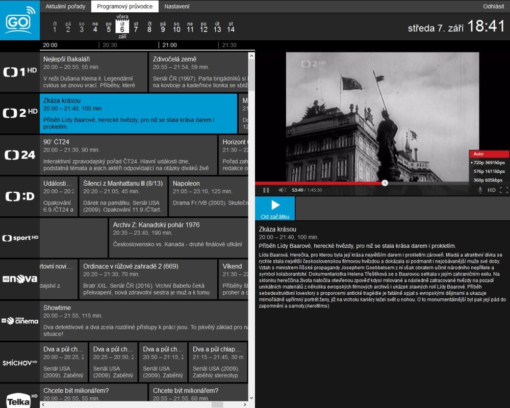The image size is (510, 408).
Task: Click the GO logo
Action: (x=20, y=20)
